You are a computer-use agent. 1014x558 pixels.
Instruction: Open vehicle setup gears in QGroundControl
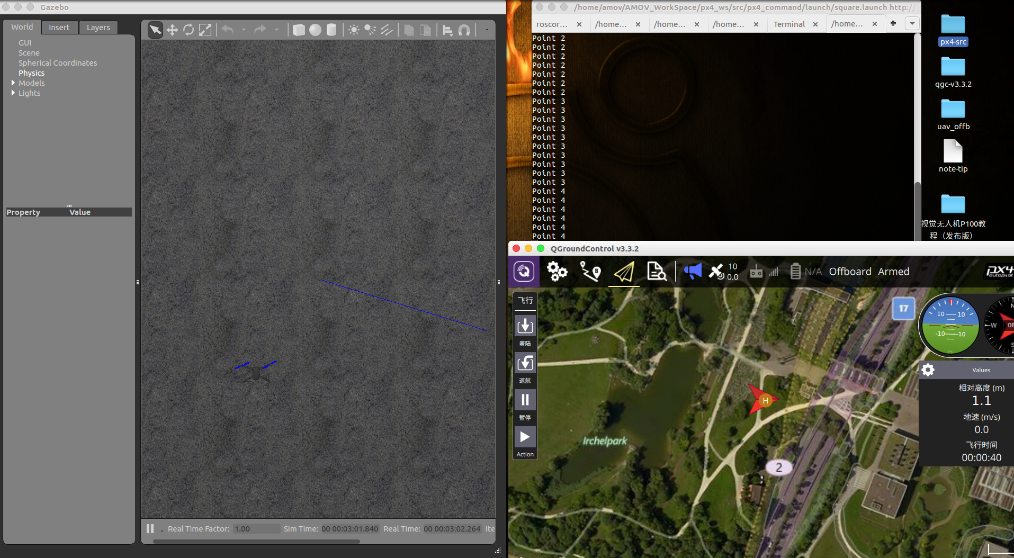click(557, 272)
